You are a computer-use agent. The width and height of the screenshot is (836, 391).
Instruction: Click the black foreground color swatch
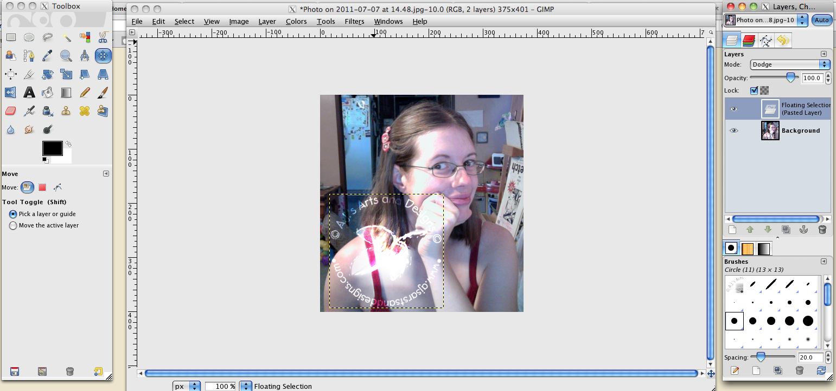tap(52, 148)
